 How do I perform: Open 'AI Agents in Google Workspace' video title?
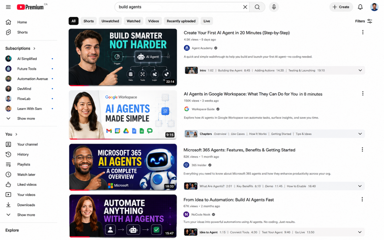point(253,94)
